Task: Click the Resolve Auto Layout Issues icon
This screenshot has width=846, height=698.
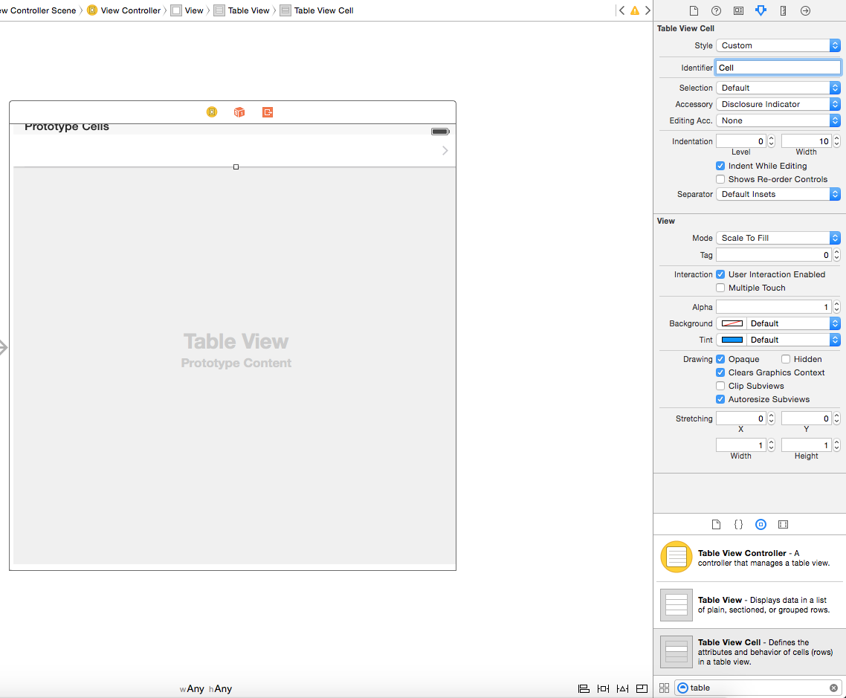Action: point(622,688)
